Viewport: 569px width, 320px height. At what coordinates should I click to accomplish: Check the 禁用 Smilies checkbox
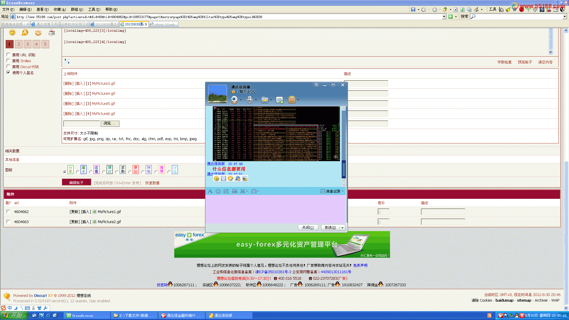point(8,60)
